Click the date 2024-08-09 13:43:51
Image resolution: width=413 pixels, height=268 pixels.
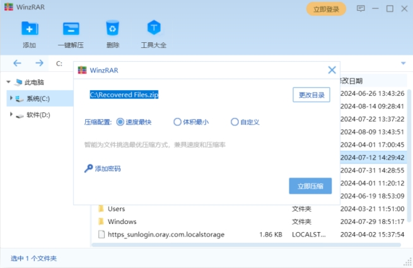pos(372,132)
